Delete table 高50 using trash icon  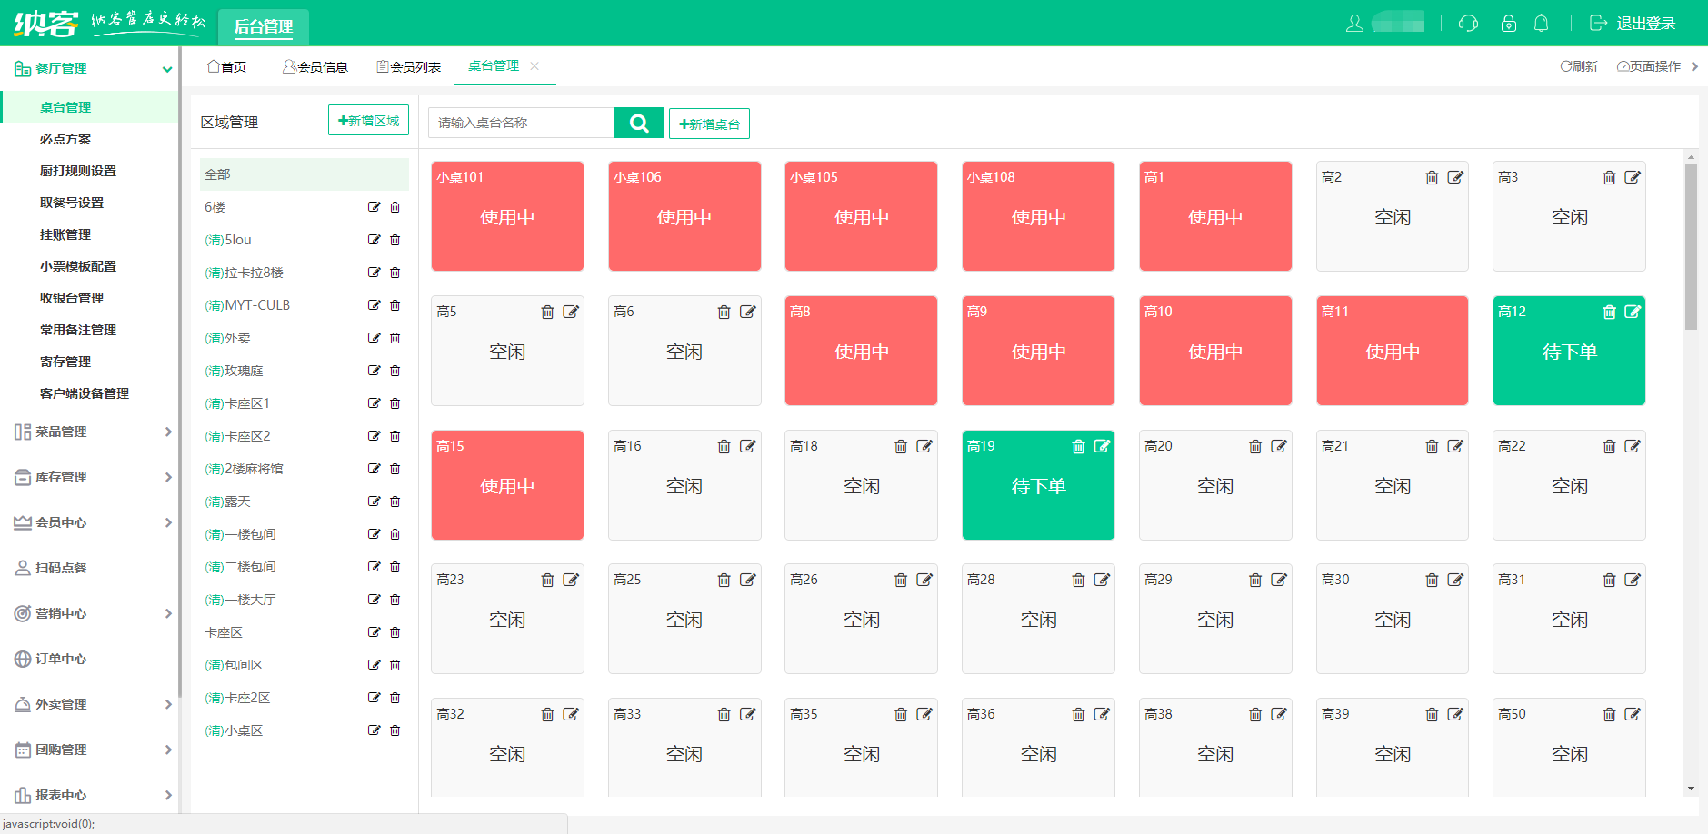(1609, 714)
